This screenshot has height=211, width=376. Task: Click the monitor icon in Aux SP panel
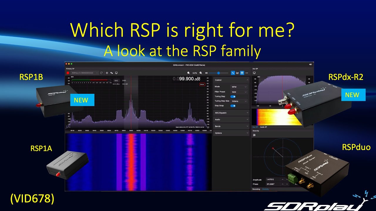coord(254,73)
